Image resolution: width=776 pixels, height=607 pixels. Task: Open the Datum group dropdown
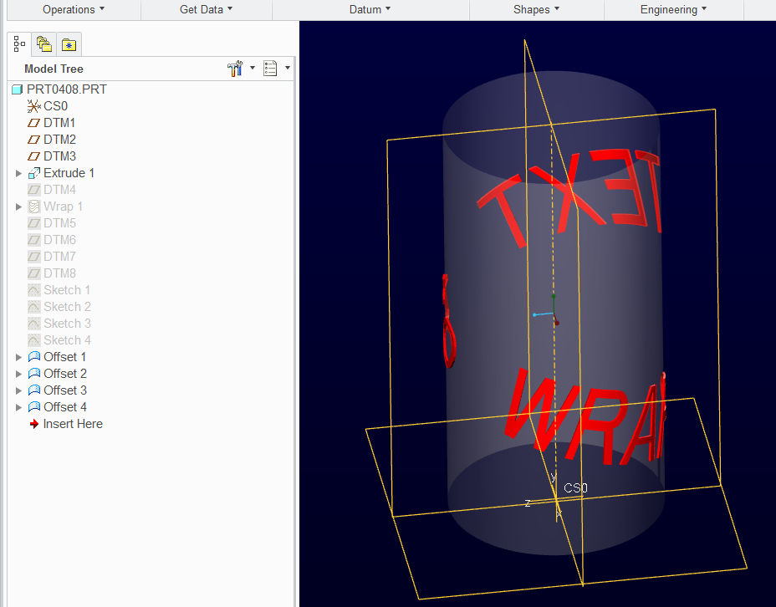370,9
